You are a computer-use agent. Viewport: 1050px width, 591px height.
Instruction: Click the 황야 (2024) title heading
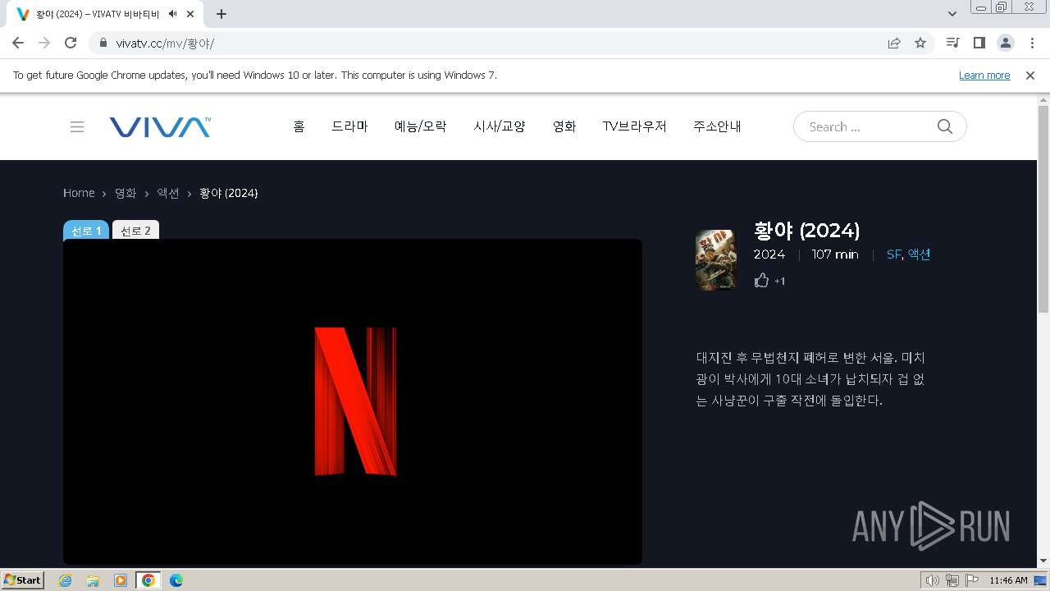(x=806, y=230)
